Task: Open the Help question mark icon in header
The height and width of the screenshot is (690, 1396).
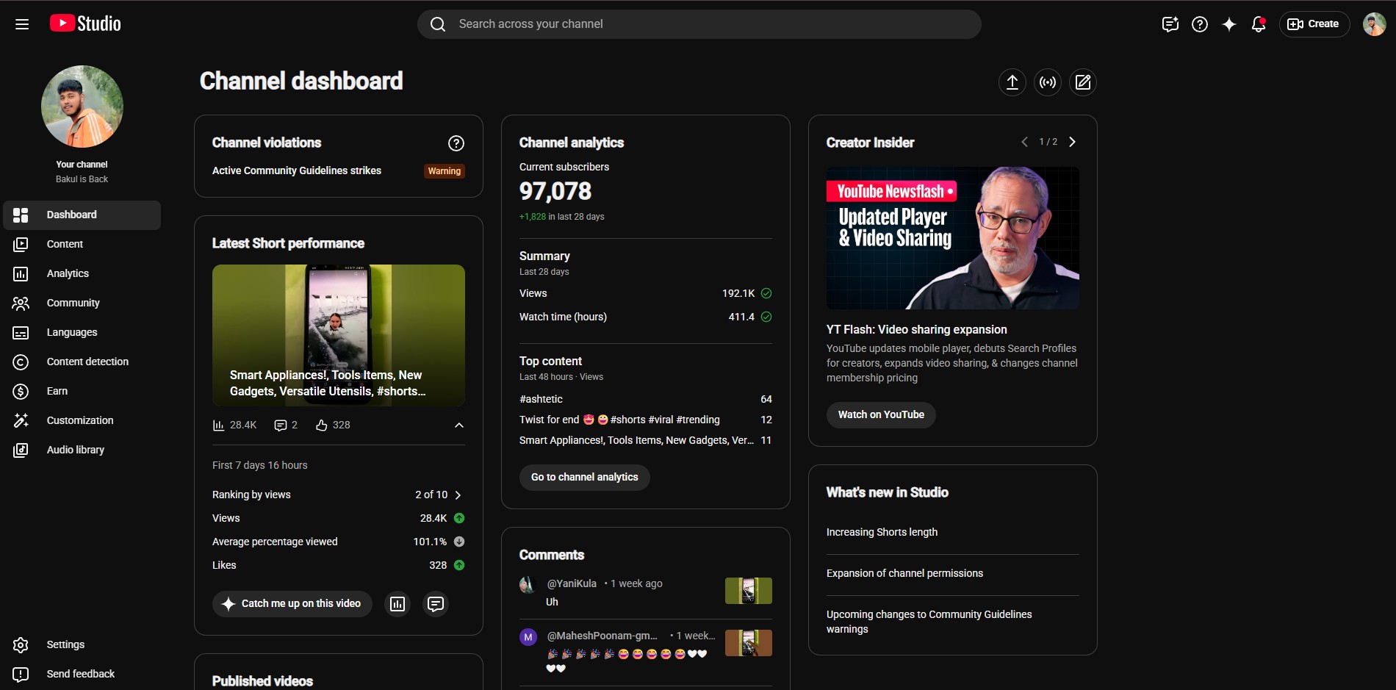Action: click(x=1200, y=24)
